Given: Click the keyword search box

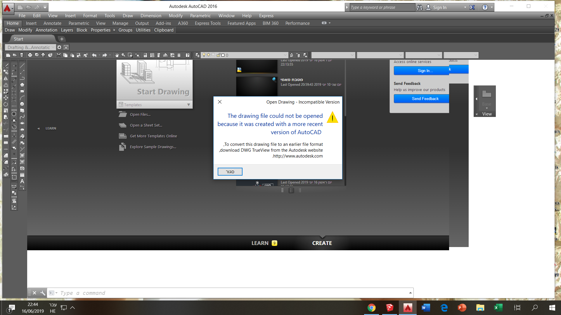Looking at the screenshot, I should pos(382,7).
